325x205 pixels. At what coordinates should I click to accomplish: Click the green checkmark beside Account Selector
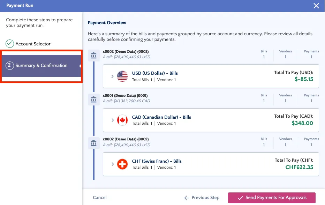tap(9, 44)
